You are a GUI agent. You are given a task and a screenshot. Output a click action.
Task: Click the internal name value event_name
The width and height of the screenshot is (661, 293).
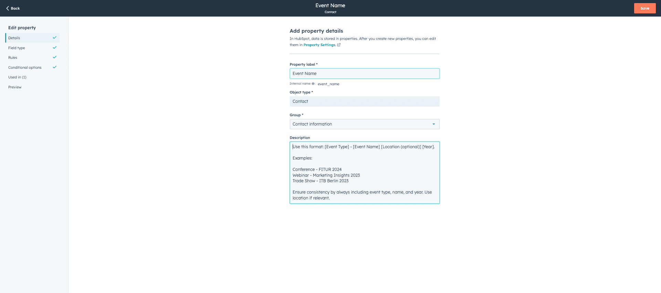click(328, 84)
